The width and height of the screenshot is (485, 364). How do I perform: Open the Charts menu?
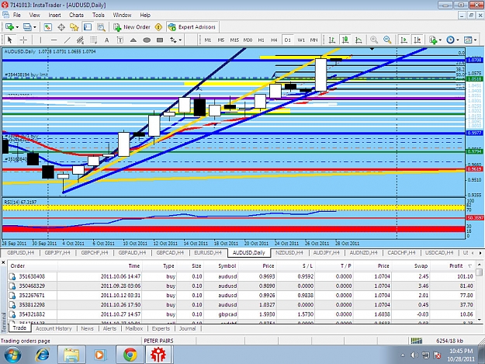76,15
